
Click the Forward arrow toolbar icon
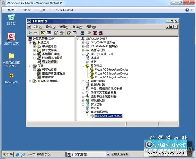(36, 33)
